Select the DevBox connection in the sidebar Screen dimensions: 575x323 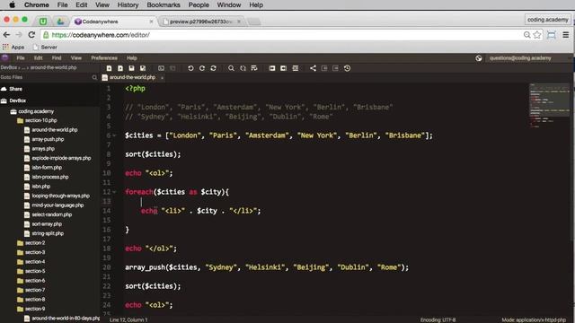[13, 100]
